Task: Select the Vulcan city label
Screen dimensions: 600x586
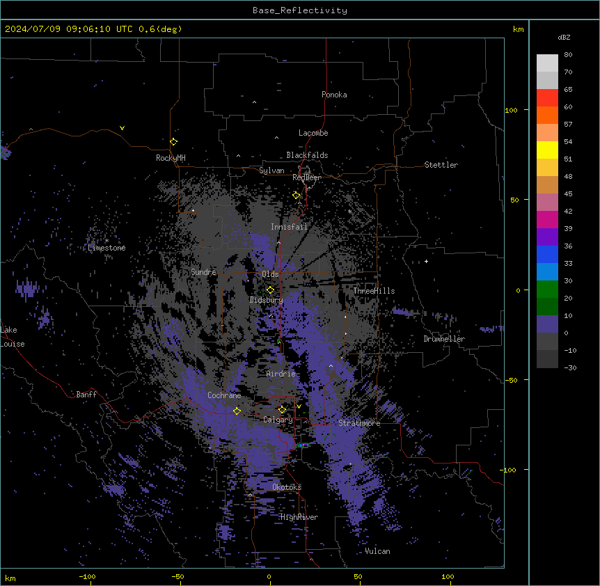Action: coord(378,551)
